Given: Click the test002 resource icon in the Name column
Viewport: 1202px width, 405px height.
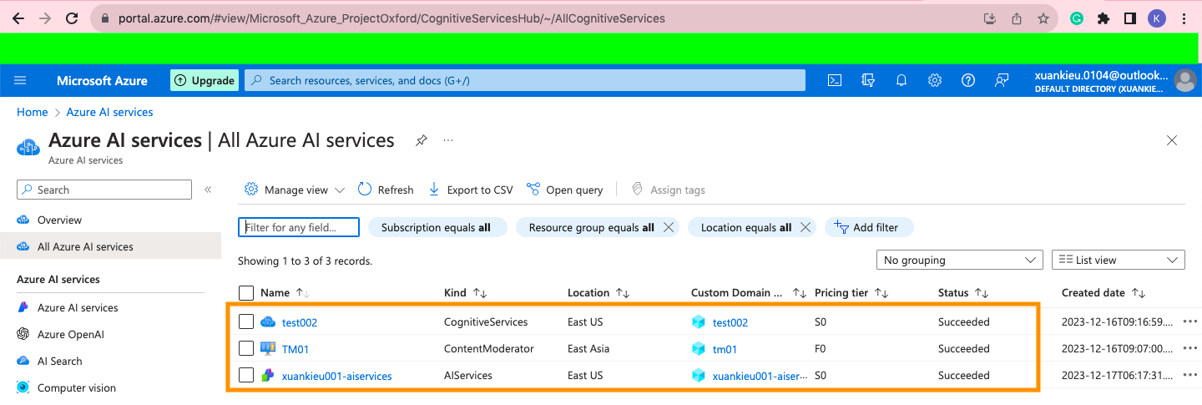Looking at the screenshot, I should (x=268, y=321).
